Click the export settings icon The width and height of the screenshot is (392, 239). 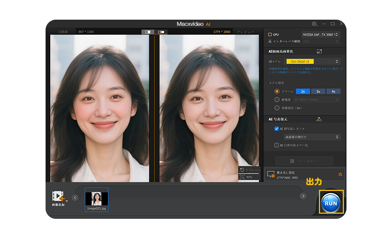point(270,175)
